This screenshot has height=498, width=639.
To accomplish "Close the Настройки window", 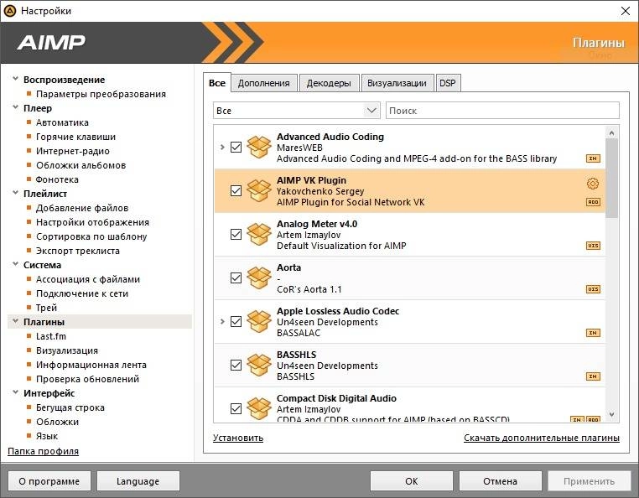I will 625,11.
